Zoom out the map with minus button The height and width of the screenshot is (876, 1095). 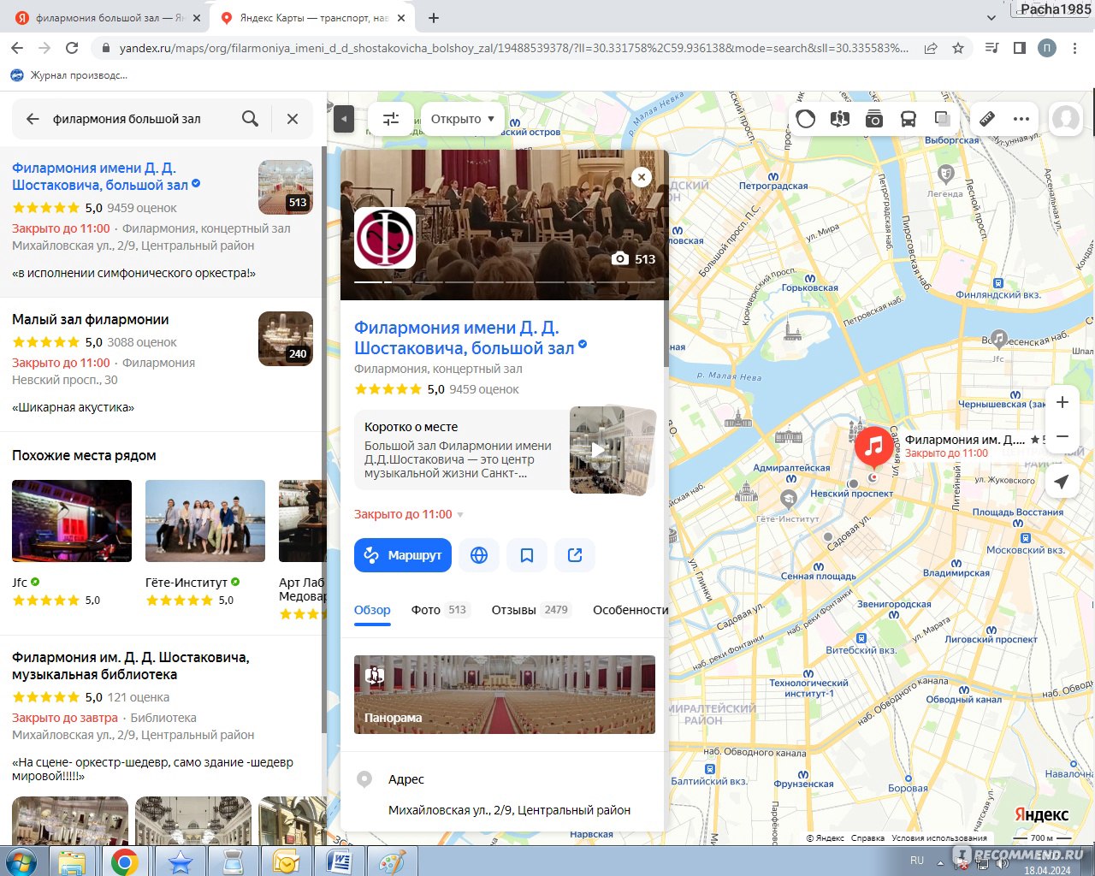1062,436
